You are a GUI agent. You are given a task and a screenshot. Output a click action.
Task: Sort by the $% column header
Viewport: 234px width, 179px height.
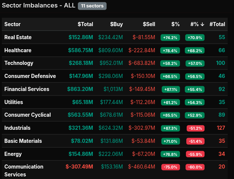[175, 24]
